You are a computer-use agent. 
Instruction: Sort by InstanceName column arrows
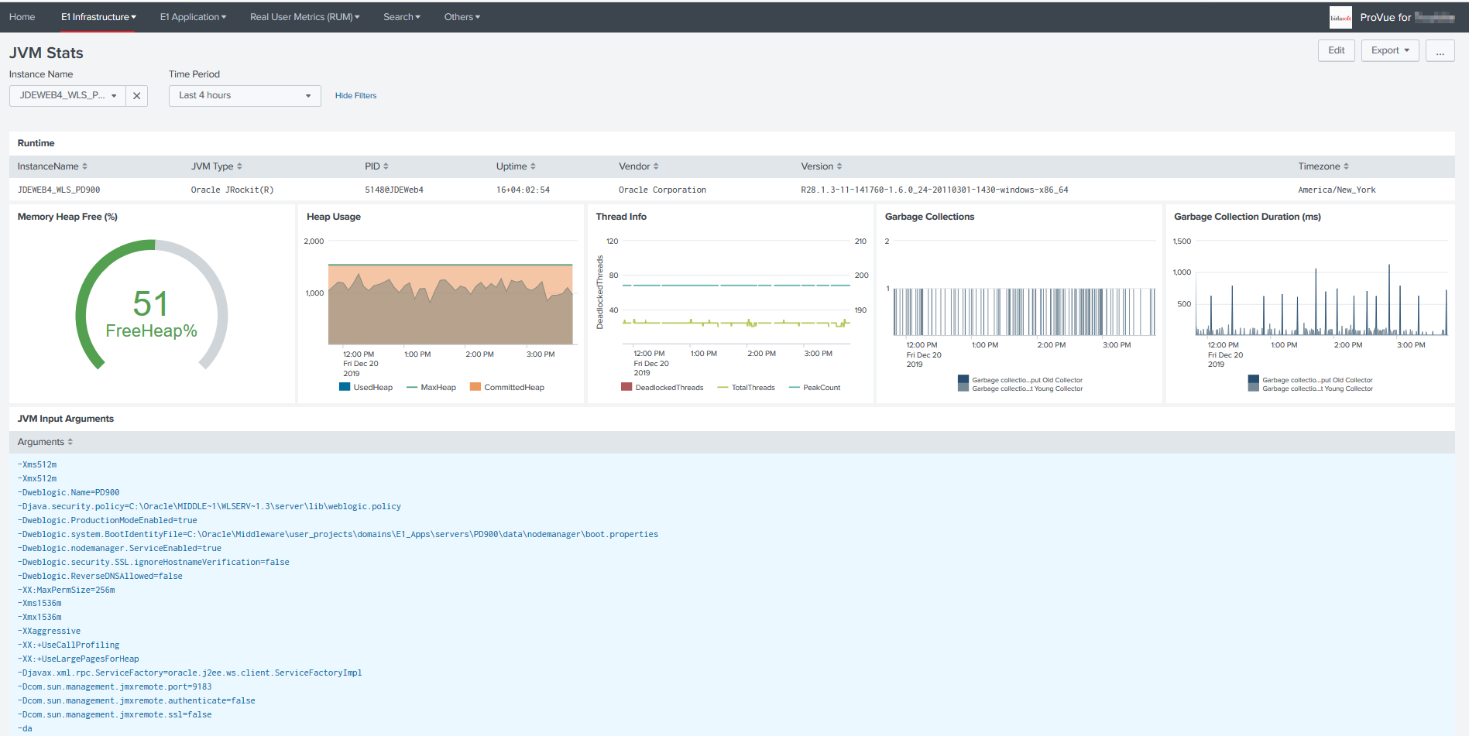pyautogui.click(x=84, y=166)
